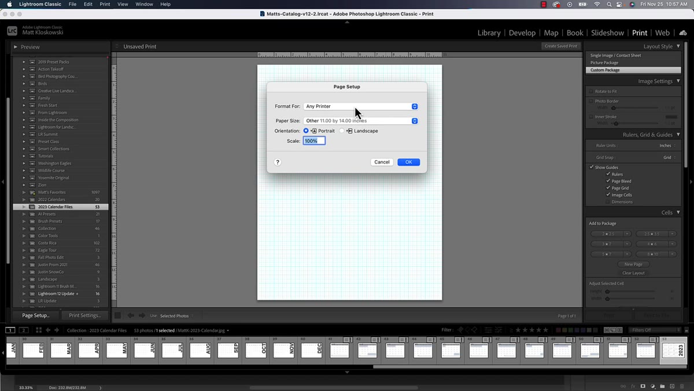Expand the Matt's Favorites collection set
Image resolution: width=694 pixels, height=391 pixels.
24,192
